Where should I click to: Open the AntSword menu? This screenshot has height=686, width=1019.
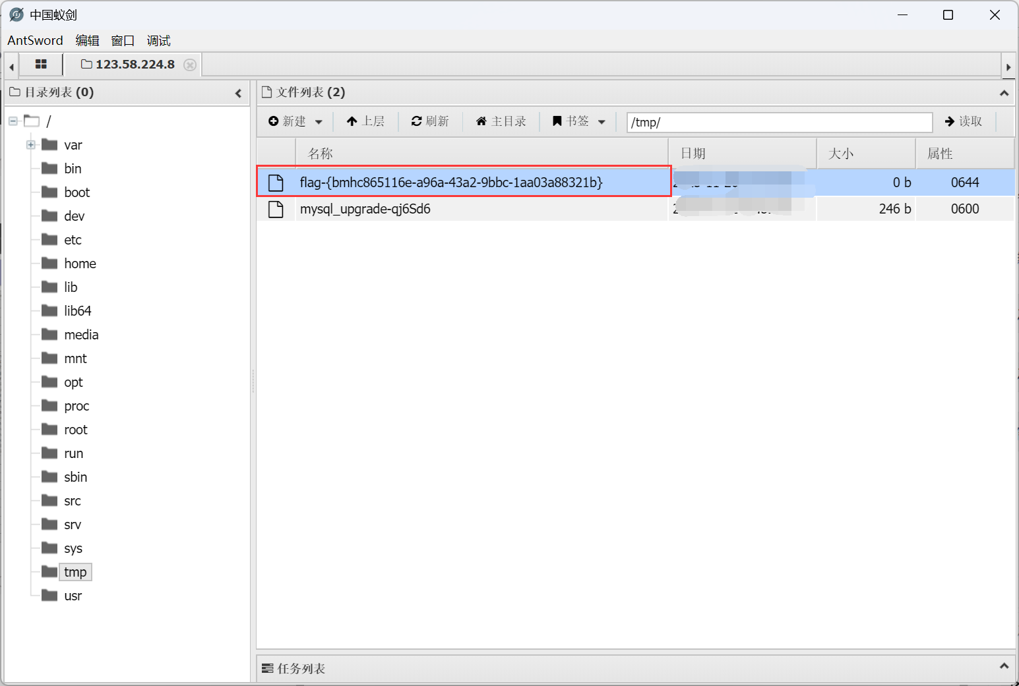pyautogui.click(x=35, y=40)
